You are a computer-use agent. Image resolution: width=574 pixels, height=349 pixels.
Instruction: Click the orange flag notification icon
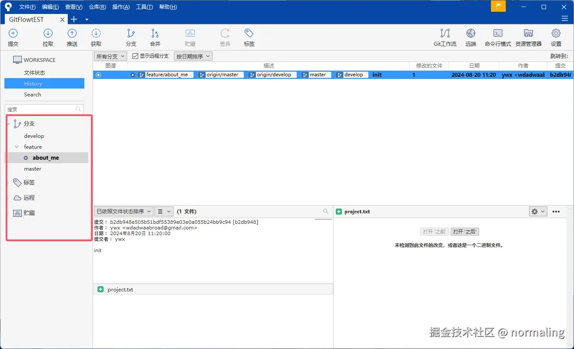[498, 6]
